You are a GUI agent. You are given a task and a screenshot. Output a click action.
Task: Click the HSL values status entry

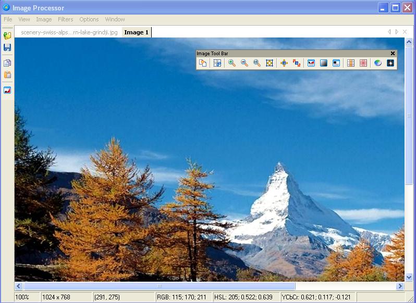246,297
